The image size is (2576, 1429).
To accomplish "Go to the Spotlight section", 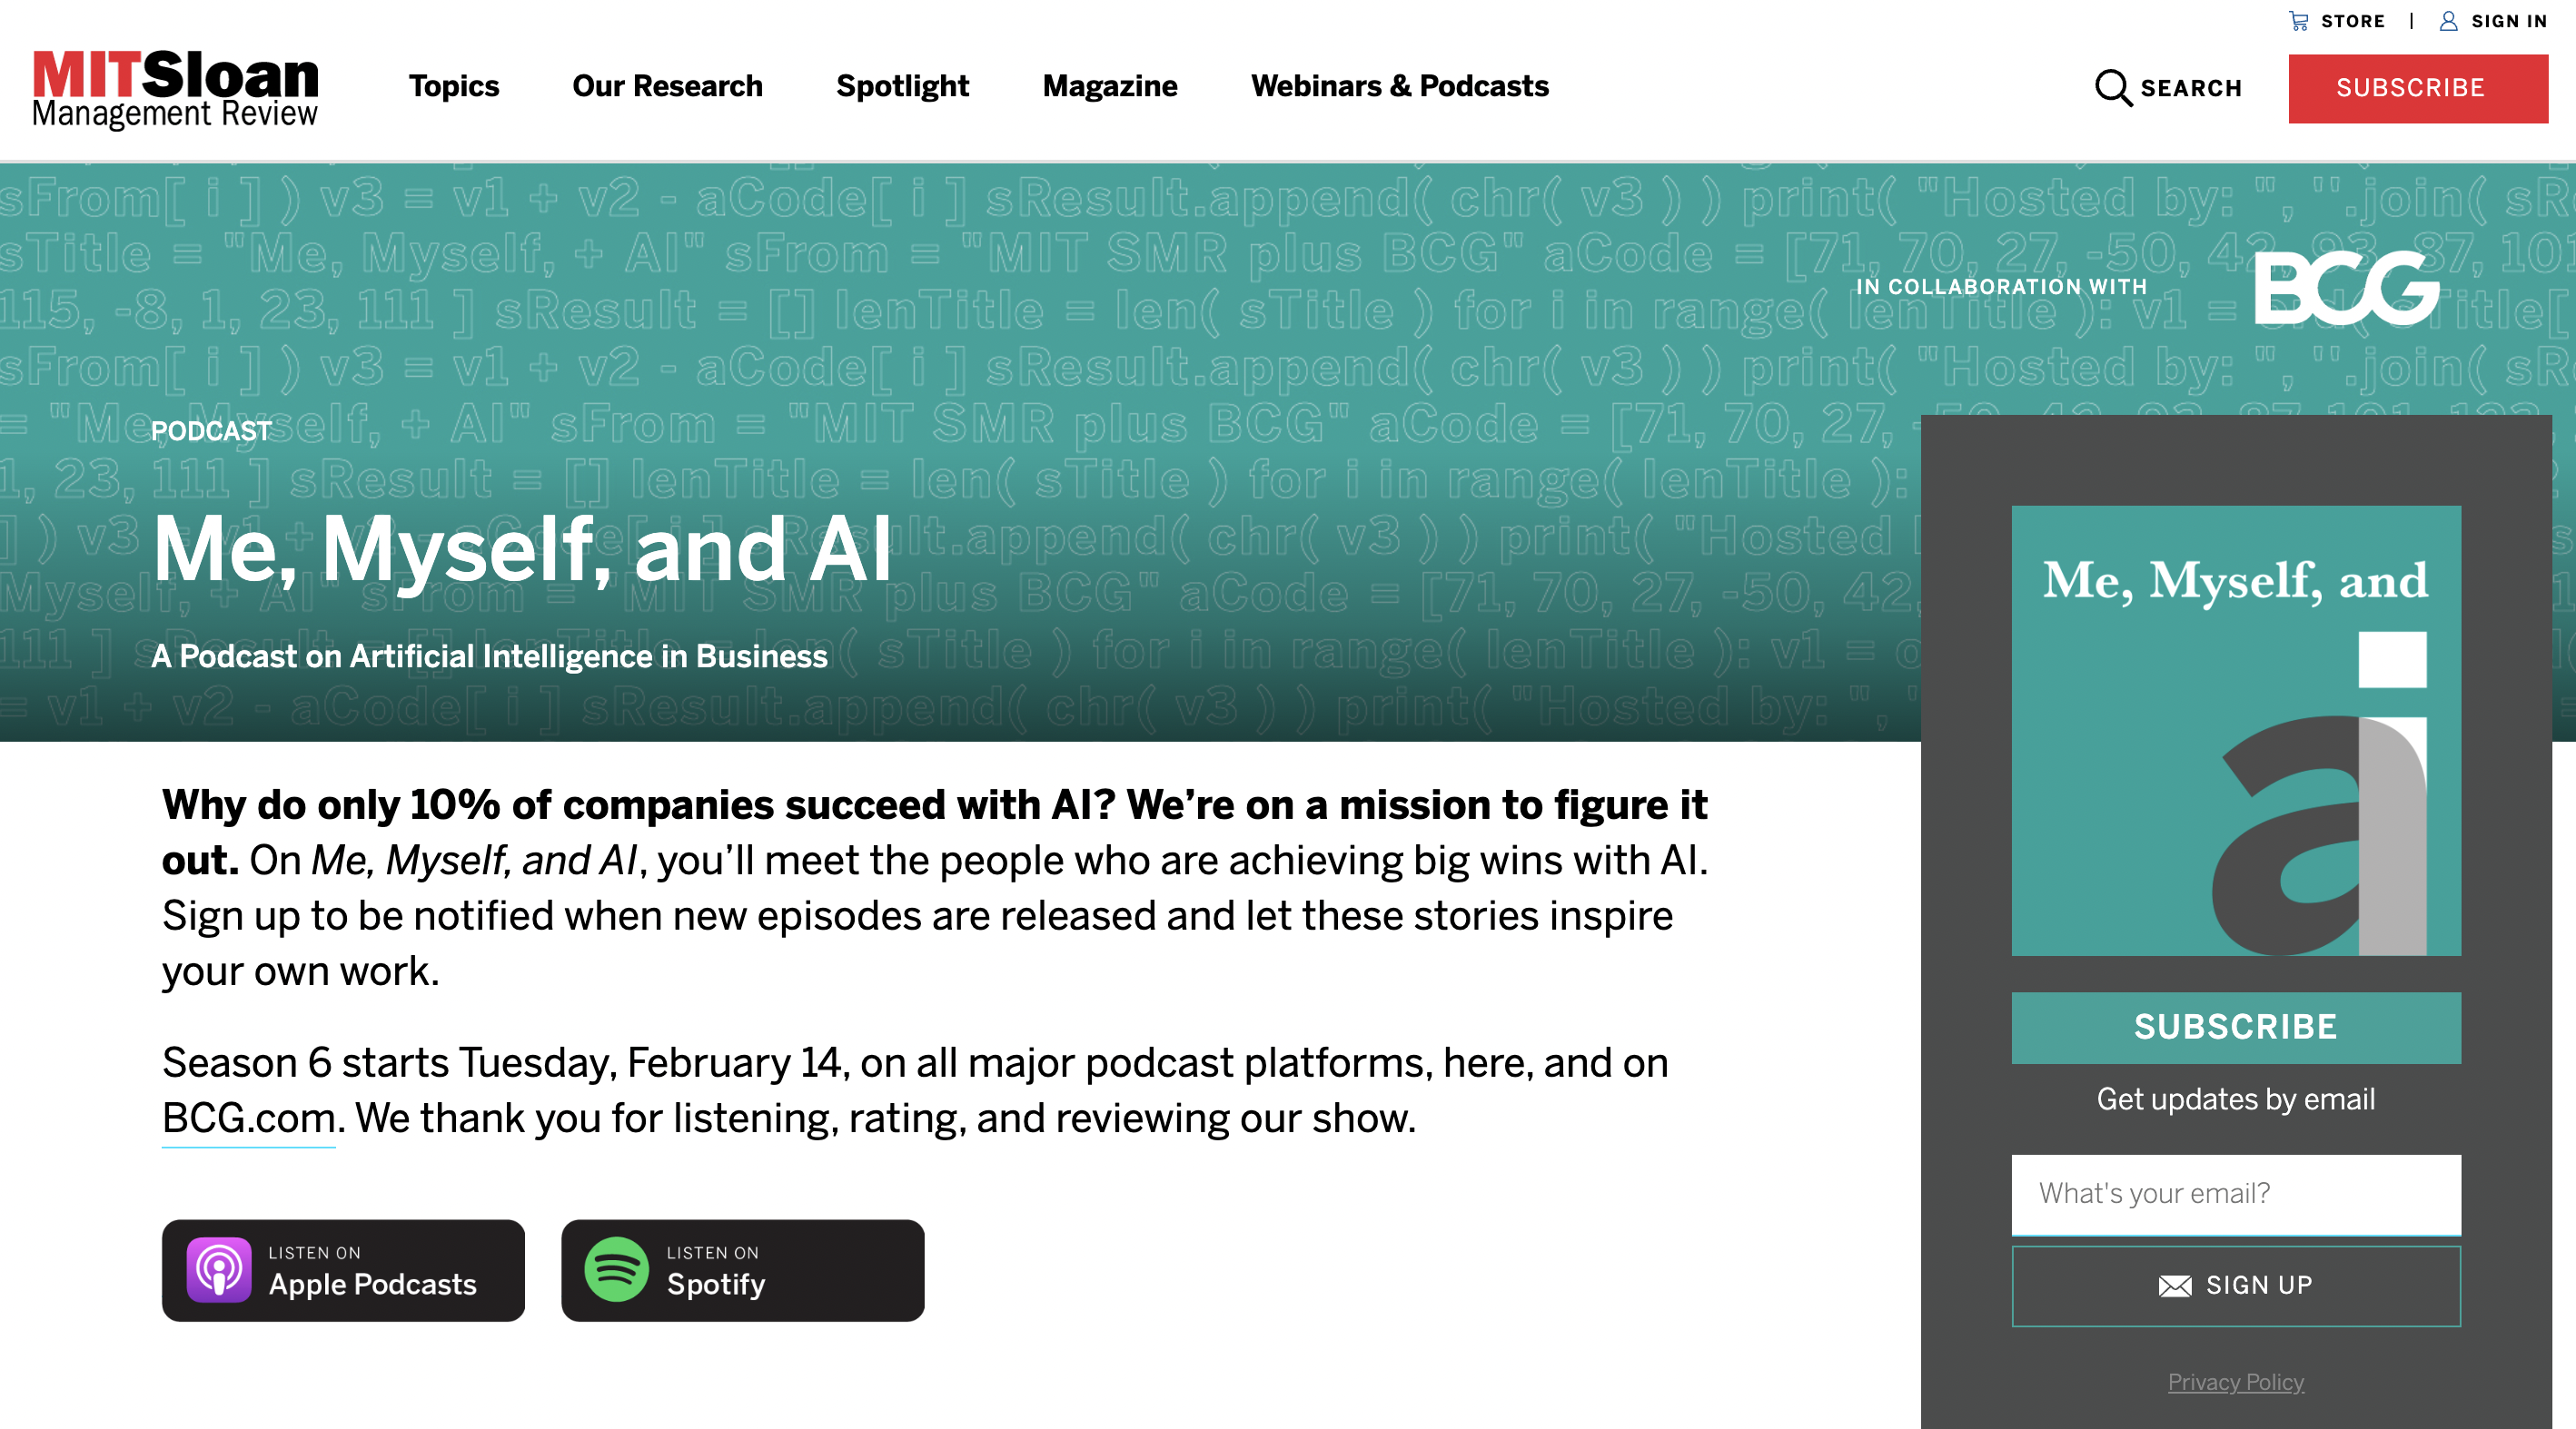I will pos(902,87).
